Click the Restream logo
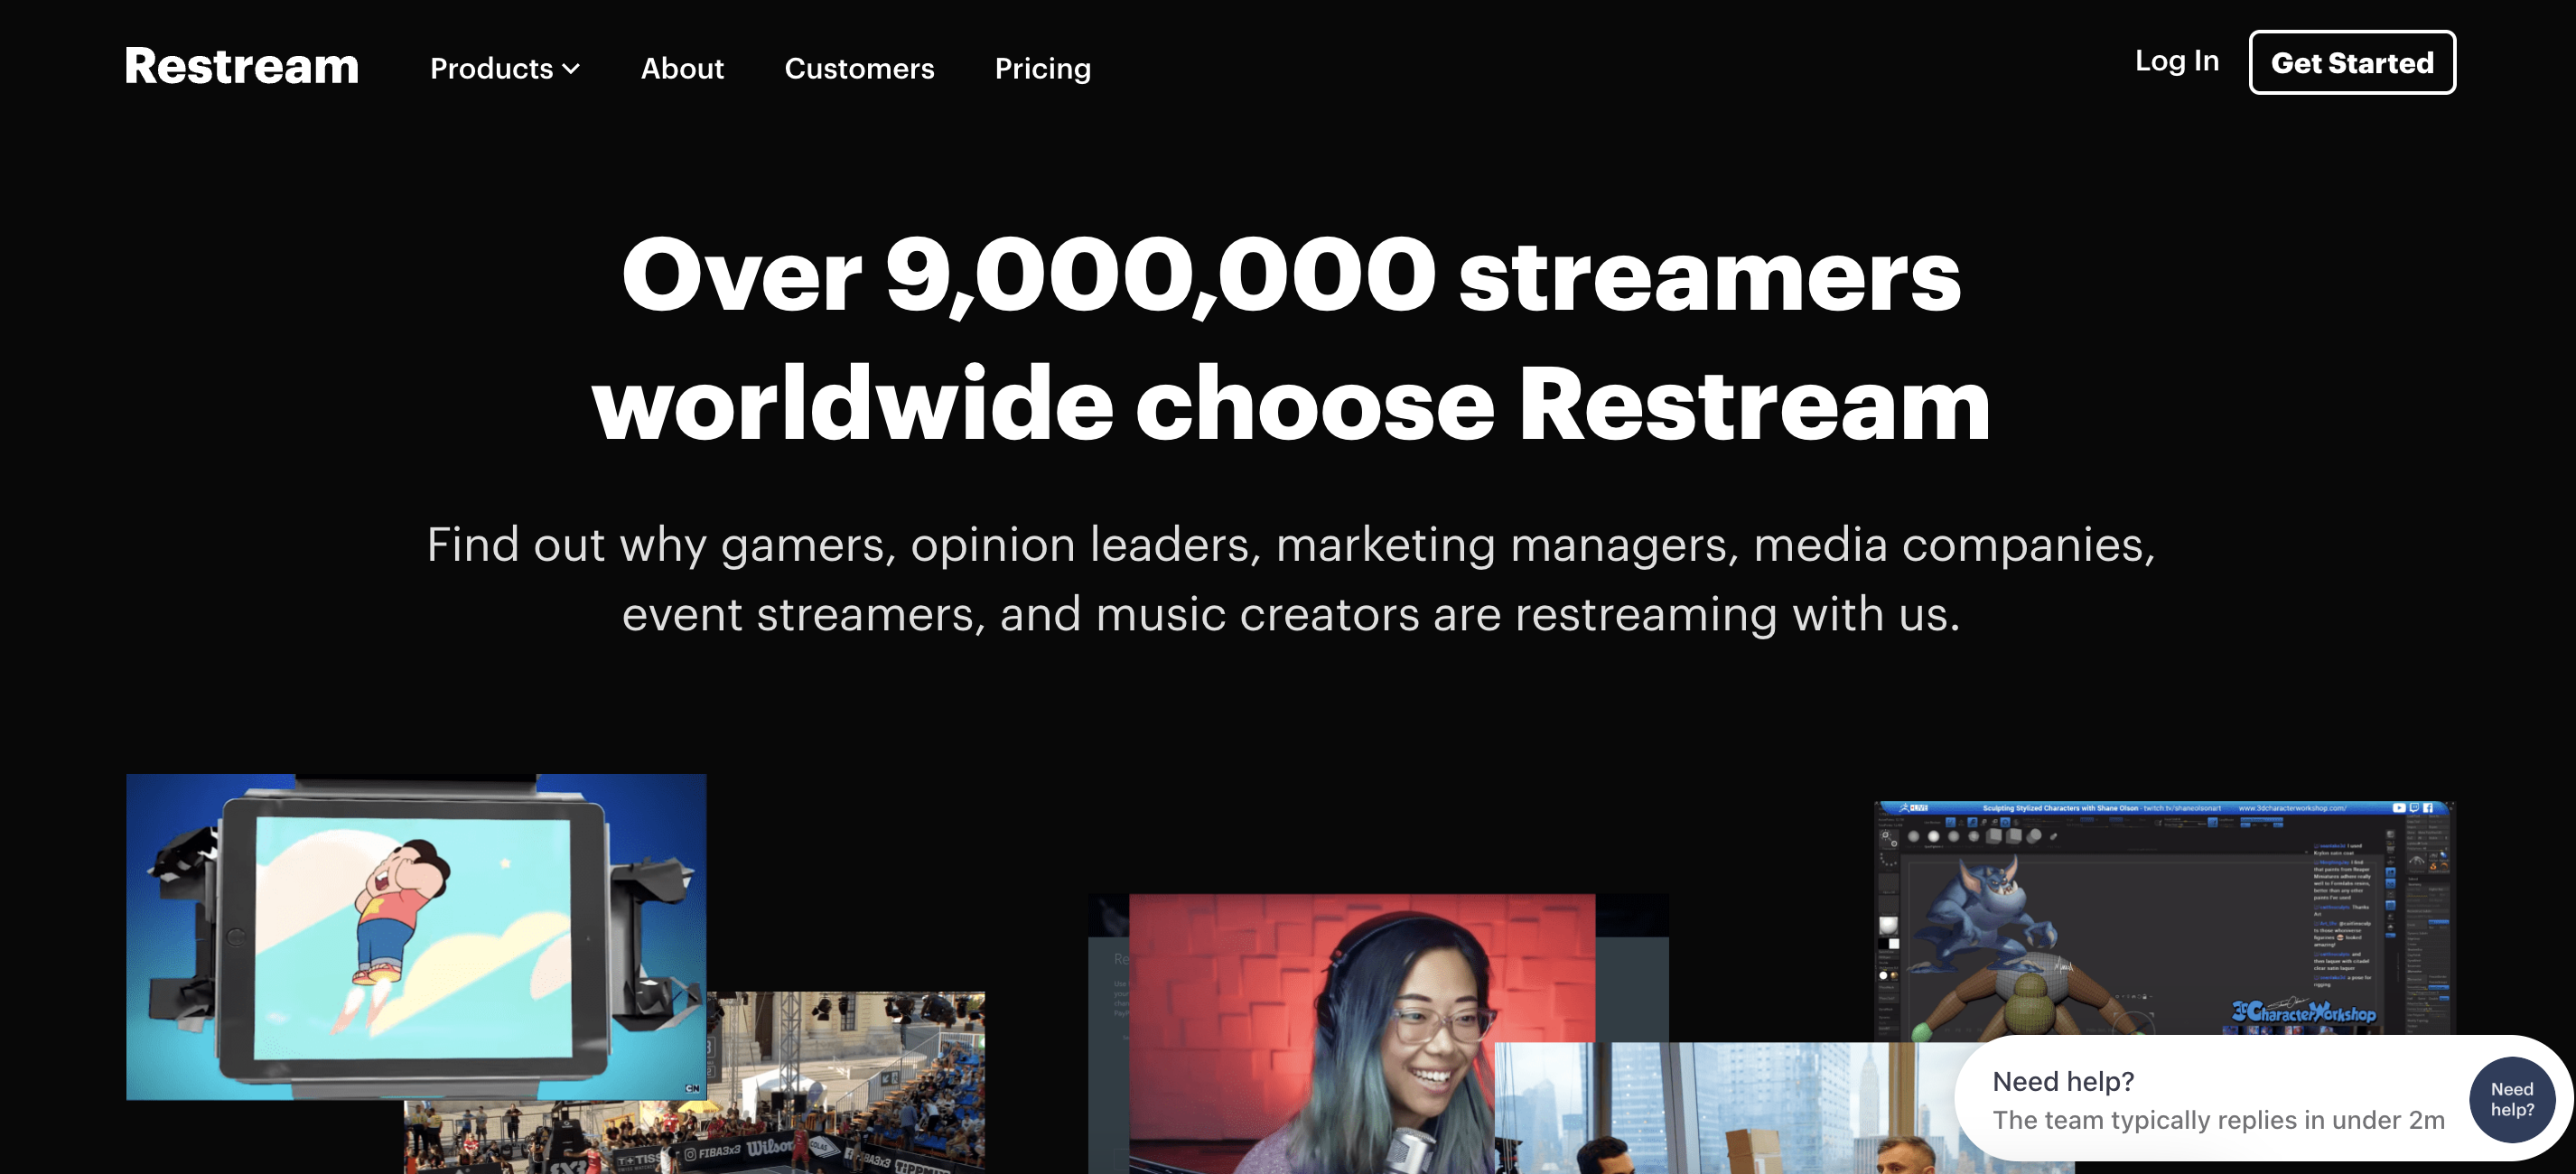 [x=241, y=66]
